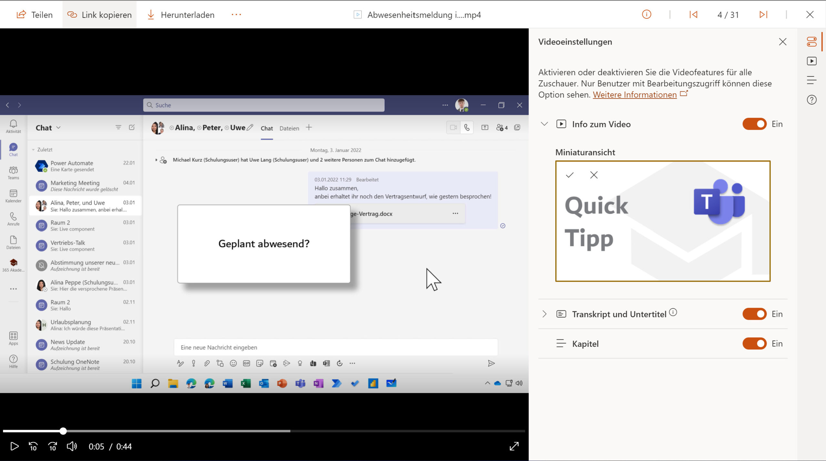
Task: Click the Teams icon in taskbar
Action: [299, 383]
